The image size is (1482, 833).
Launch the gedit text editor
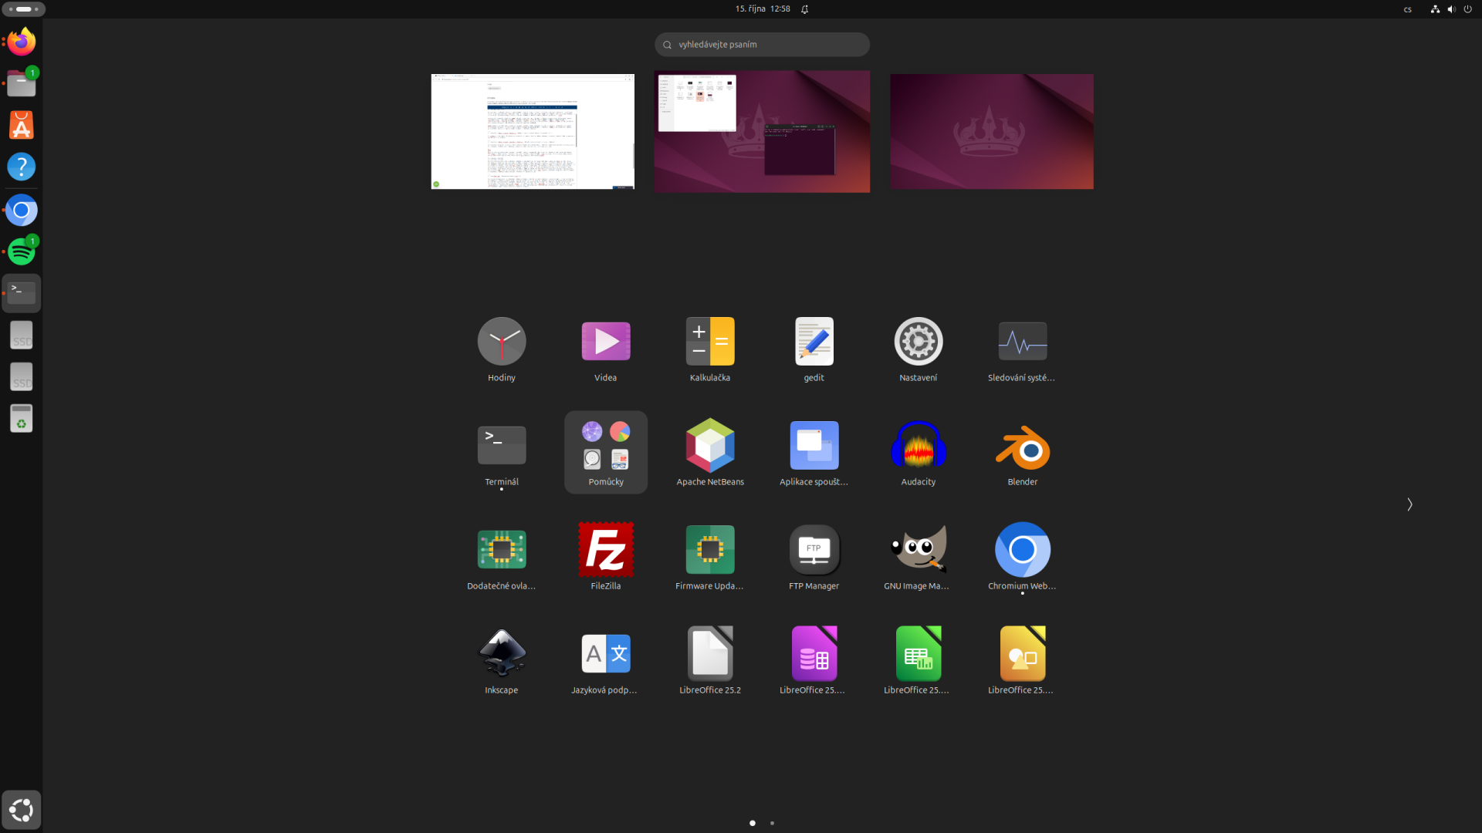(814, 341)
